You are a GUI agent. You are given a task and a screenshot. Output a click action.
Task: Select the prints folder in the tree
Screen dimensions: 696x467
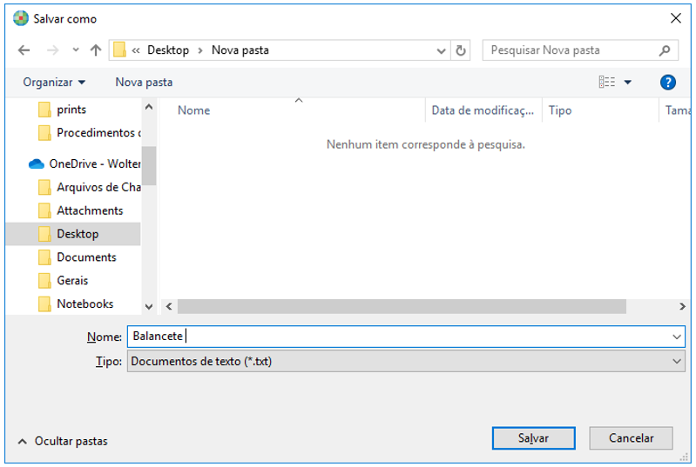click(x=73, y=110)
